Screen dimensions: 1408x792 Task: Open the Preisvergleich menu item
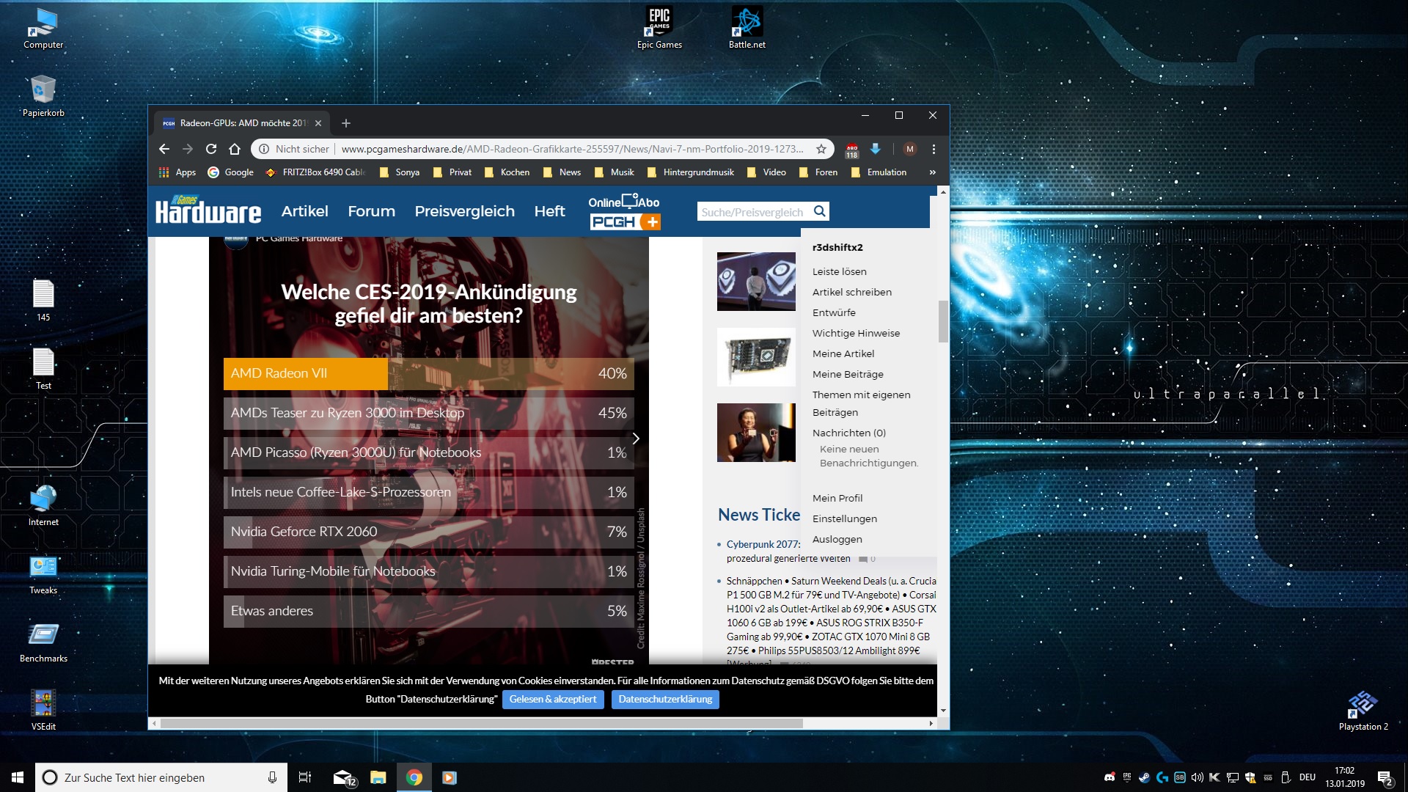tap(464, 211)
